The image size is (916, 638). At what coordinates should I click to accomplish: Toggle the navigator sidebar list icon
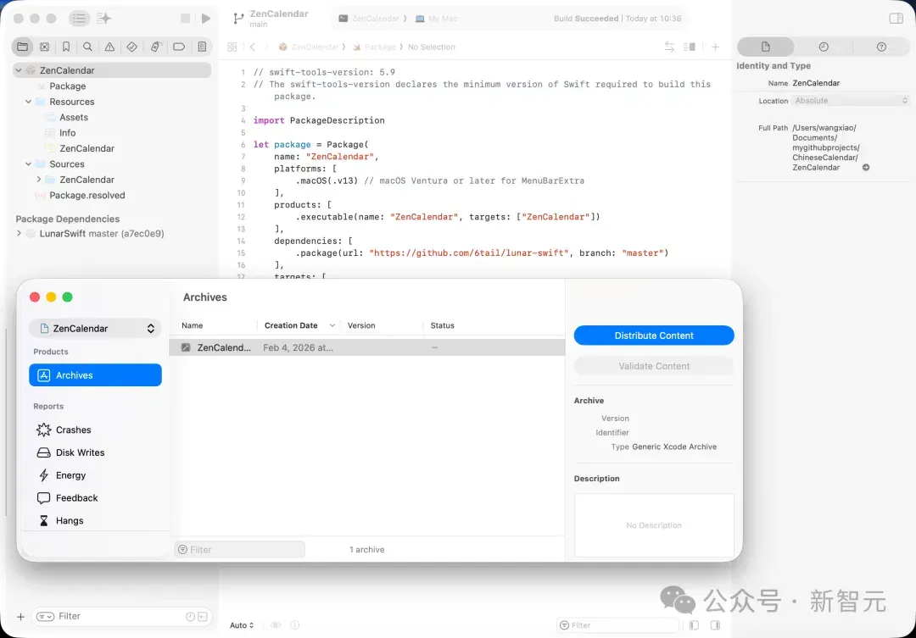click(79, 18)
